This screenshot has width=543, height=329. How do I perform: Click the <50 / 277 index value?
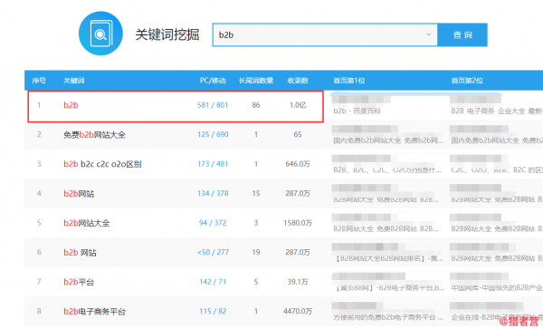[213, 252]
